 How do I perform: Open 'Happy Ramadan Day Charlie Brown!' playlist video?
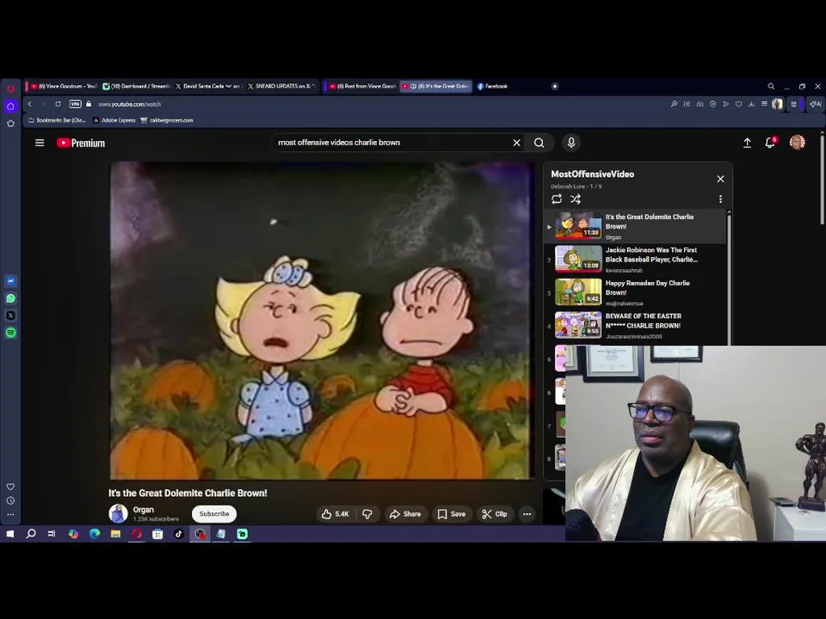point(637,292)
